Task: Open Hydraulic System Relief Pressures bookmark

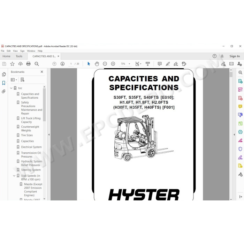Action: coord(32,163)
